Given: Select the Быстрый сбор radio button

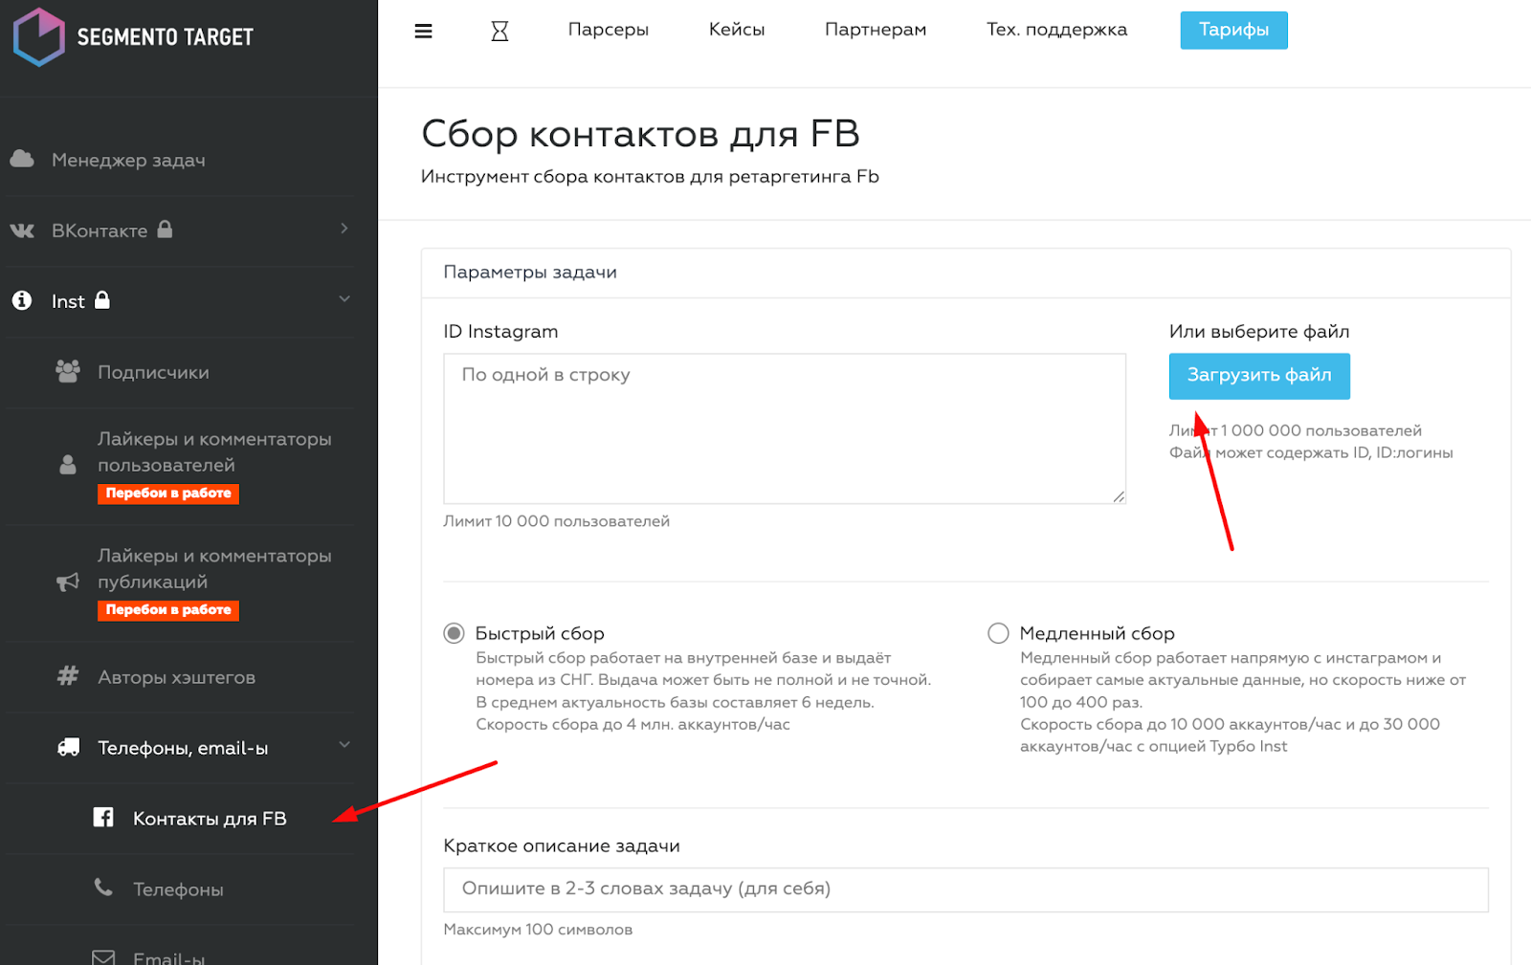Looking at the screenshot, I should coord(454,633).
